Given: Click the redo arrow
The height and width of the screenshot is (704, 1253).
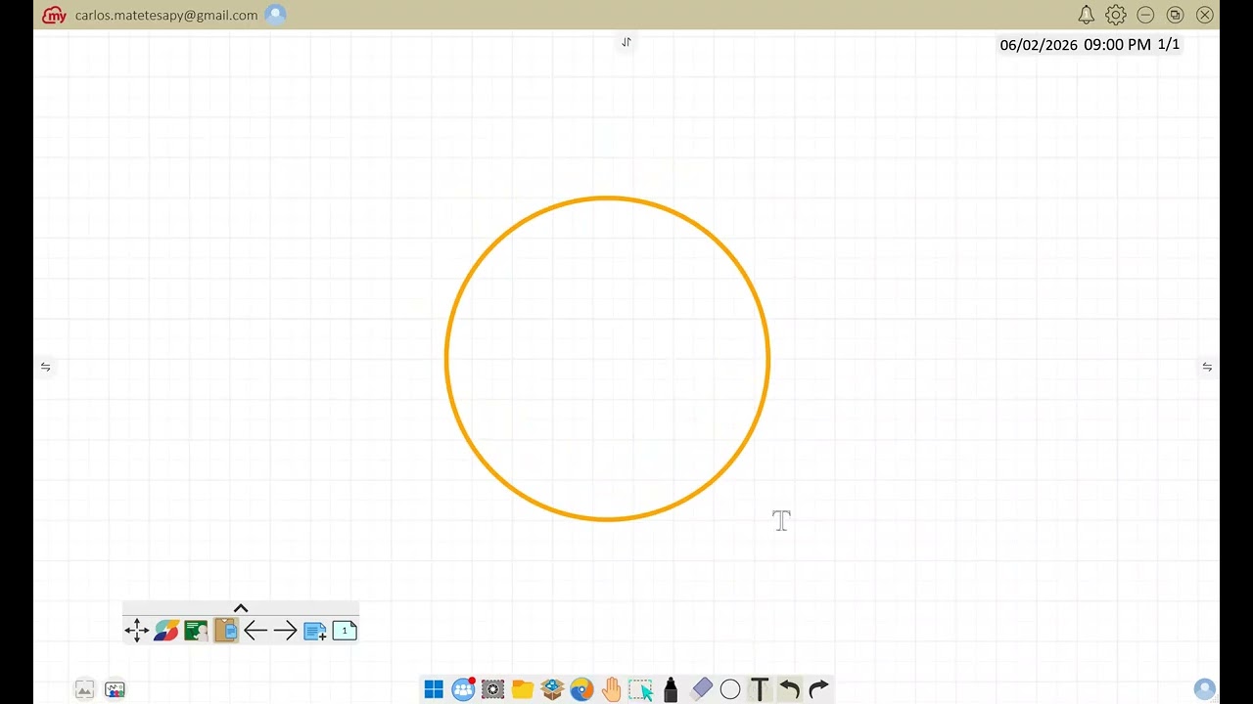Looking at the screenshot, I should (818, 689).
